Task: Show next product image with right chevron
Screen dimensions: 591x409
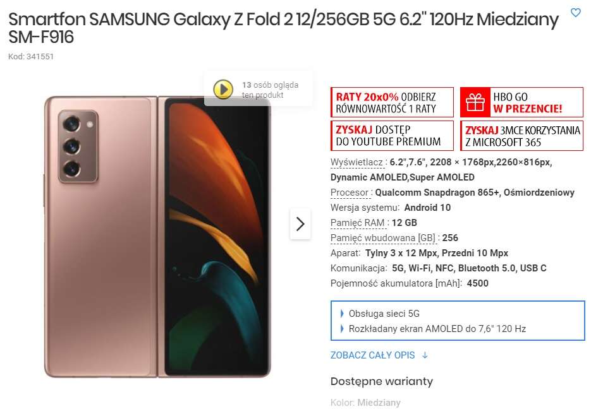Action: click(x=300, y=224)
